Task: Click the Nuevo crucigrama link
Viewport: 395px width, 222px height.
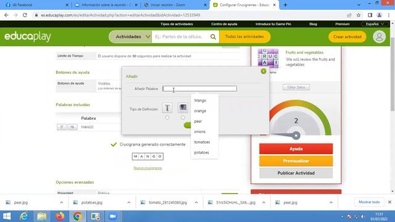Action: (x=148, y=168)
